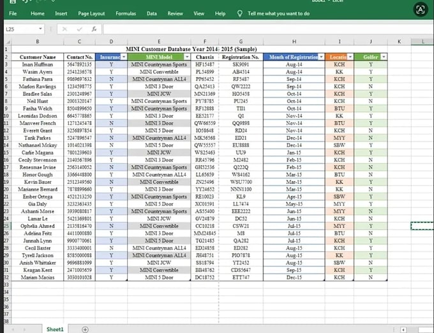Image resolution: width=434 pixels, height=333 pixels.
Task: Switch to the Formulas tab
Action: (x=126, y=13)
